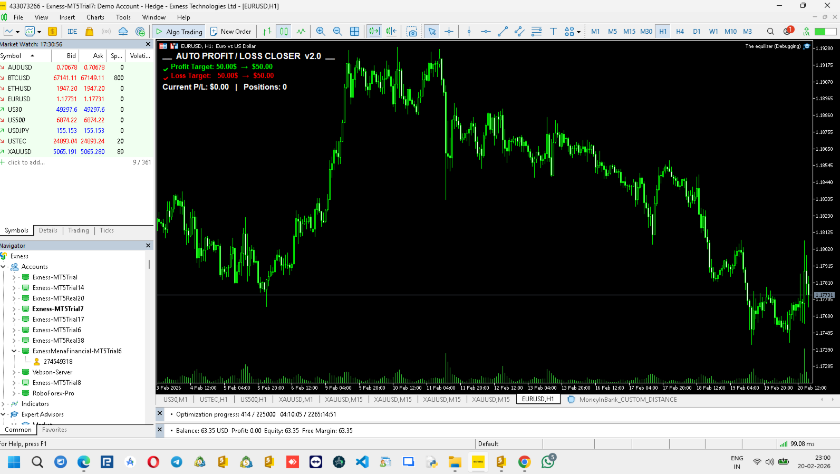Switch chart to line chart style
The height and width of the screenshot is (474, 840).
pyautogui.click(x=301, y=32)
